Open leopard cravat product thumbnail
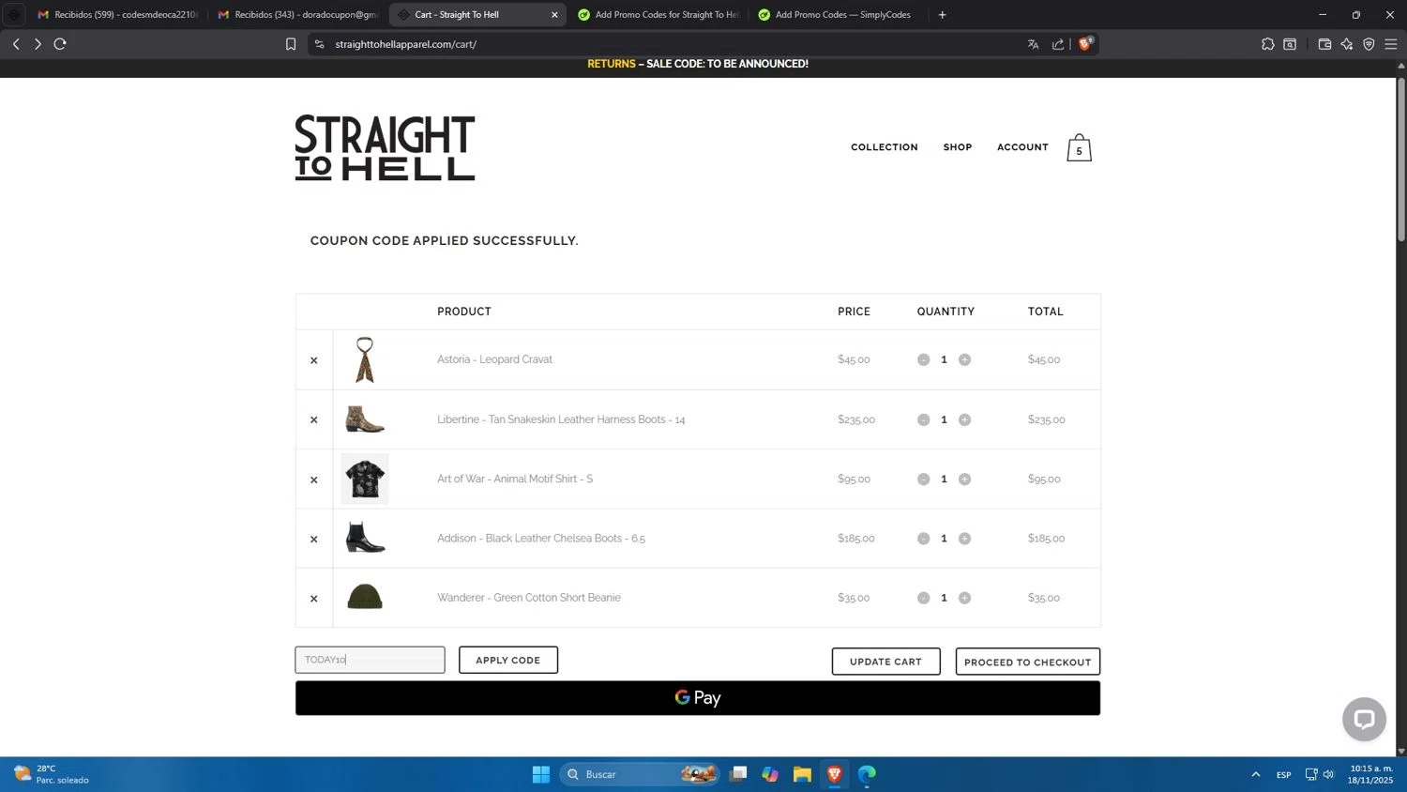The height and width of the screenshot is (792, 1407). (365, 359)
